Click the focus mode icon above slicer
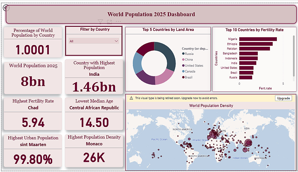The width and height of the screenshot is (298, 172). 109,22
